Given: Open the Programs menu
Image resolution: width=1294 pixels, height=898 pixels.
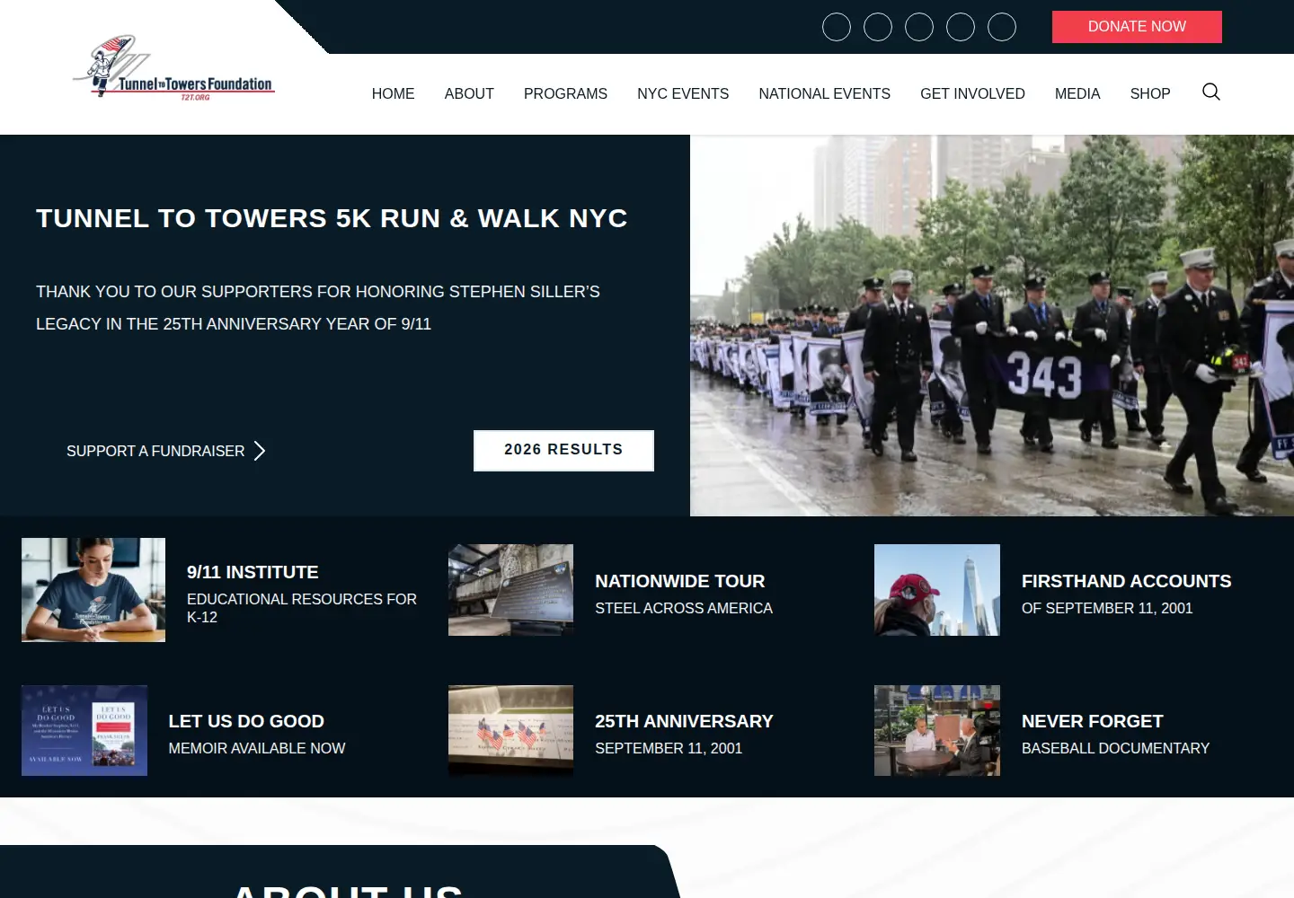Looking at the screenshot, I should [x=565, y=93].
